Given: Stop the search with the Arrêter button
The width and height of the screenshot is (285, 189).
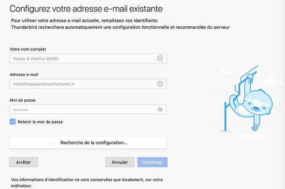Looking at the screenshot, I should [24, 162].
